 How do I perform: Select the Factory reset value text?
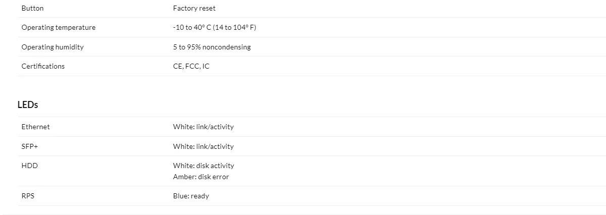point(195,9)
